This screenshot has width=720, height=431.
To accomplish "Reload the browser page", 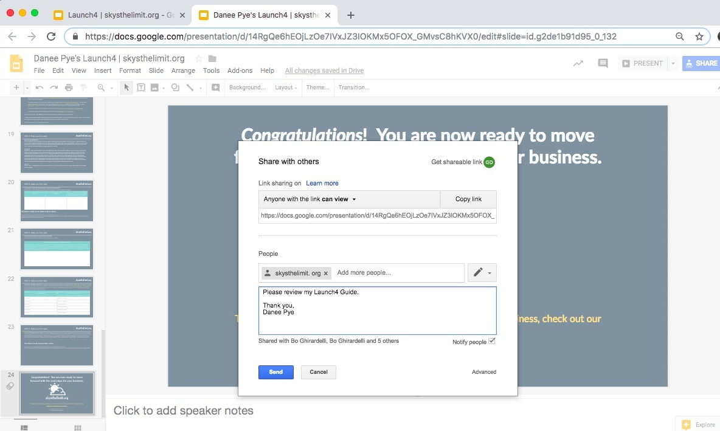I will tap(51, 36).
